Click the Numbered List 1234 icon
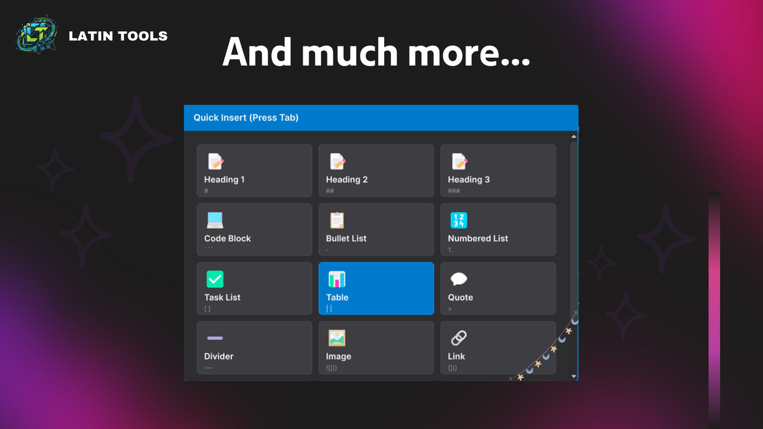 pyautogui.click(x=458, y=221)
